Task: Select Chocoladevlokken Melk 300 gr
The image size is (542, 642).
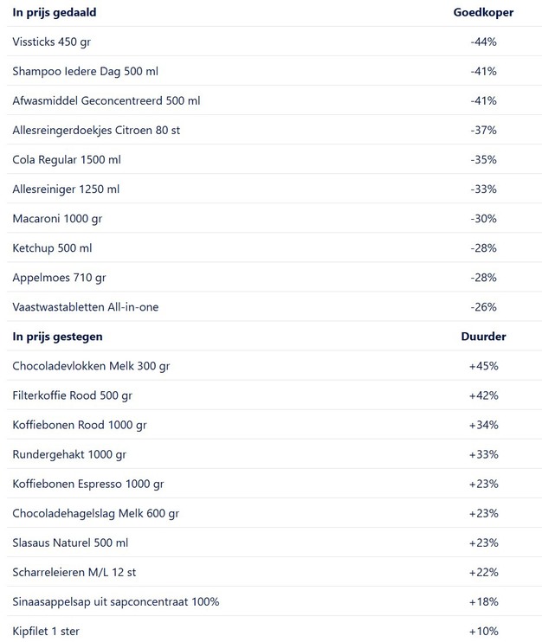Action: point(91,365)
